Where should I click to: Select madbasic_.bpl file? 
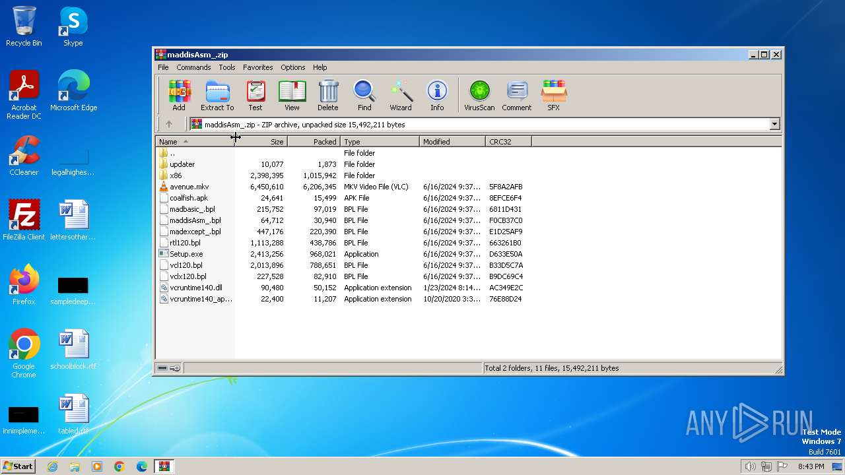343,209
